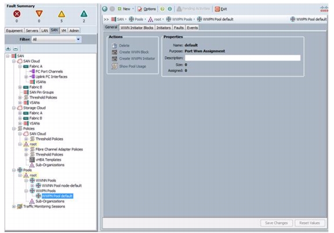Select vHBA Templates in tree
Viewport: 334px width, 233px height.
click(48, 160)
